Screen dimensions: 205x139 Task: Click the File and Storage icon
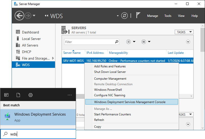(x=18, y=58)
